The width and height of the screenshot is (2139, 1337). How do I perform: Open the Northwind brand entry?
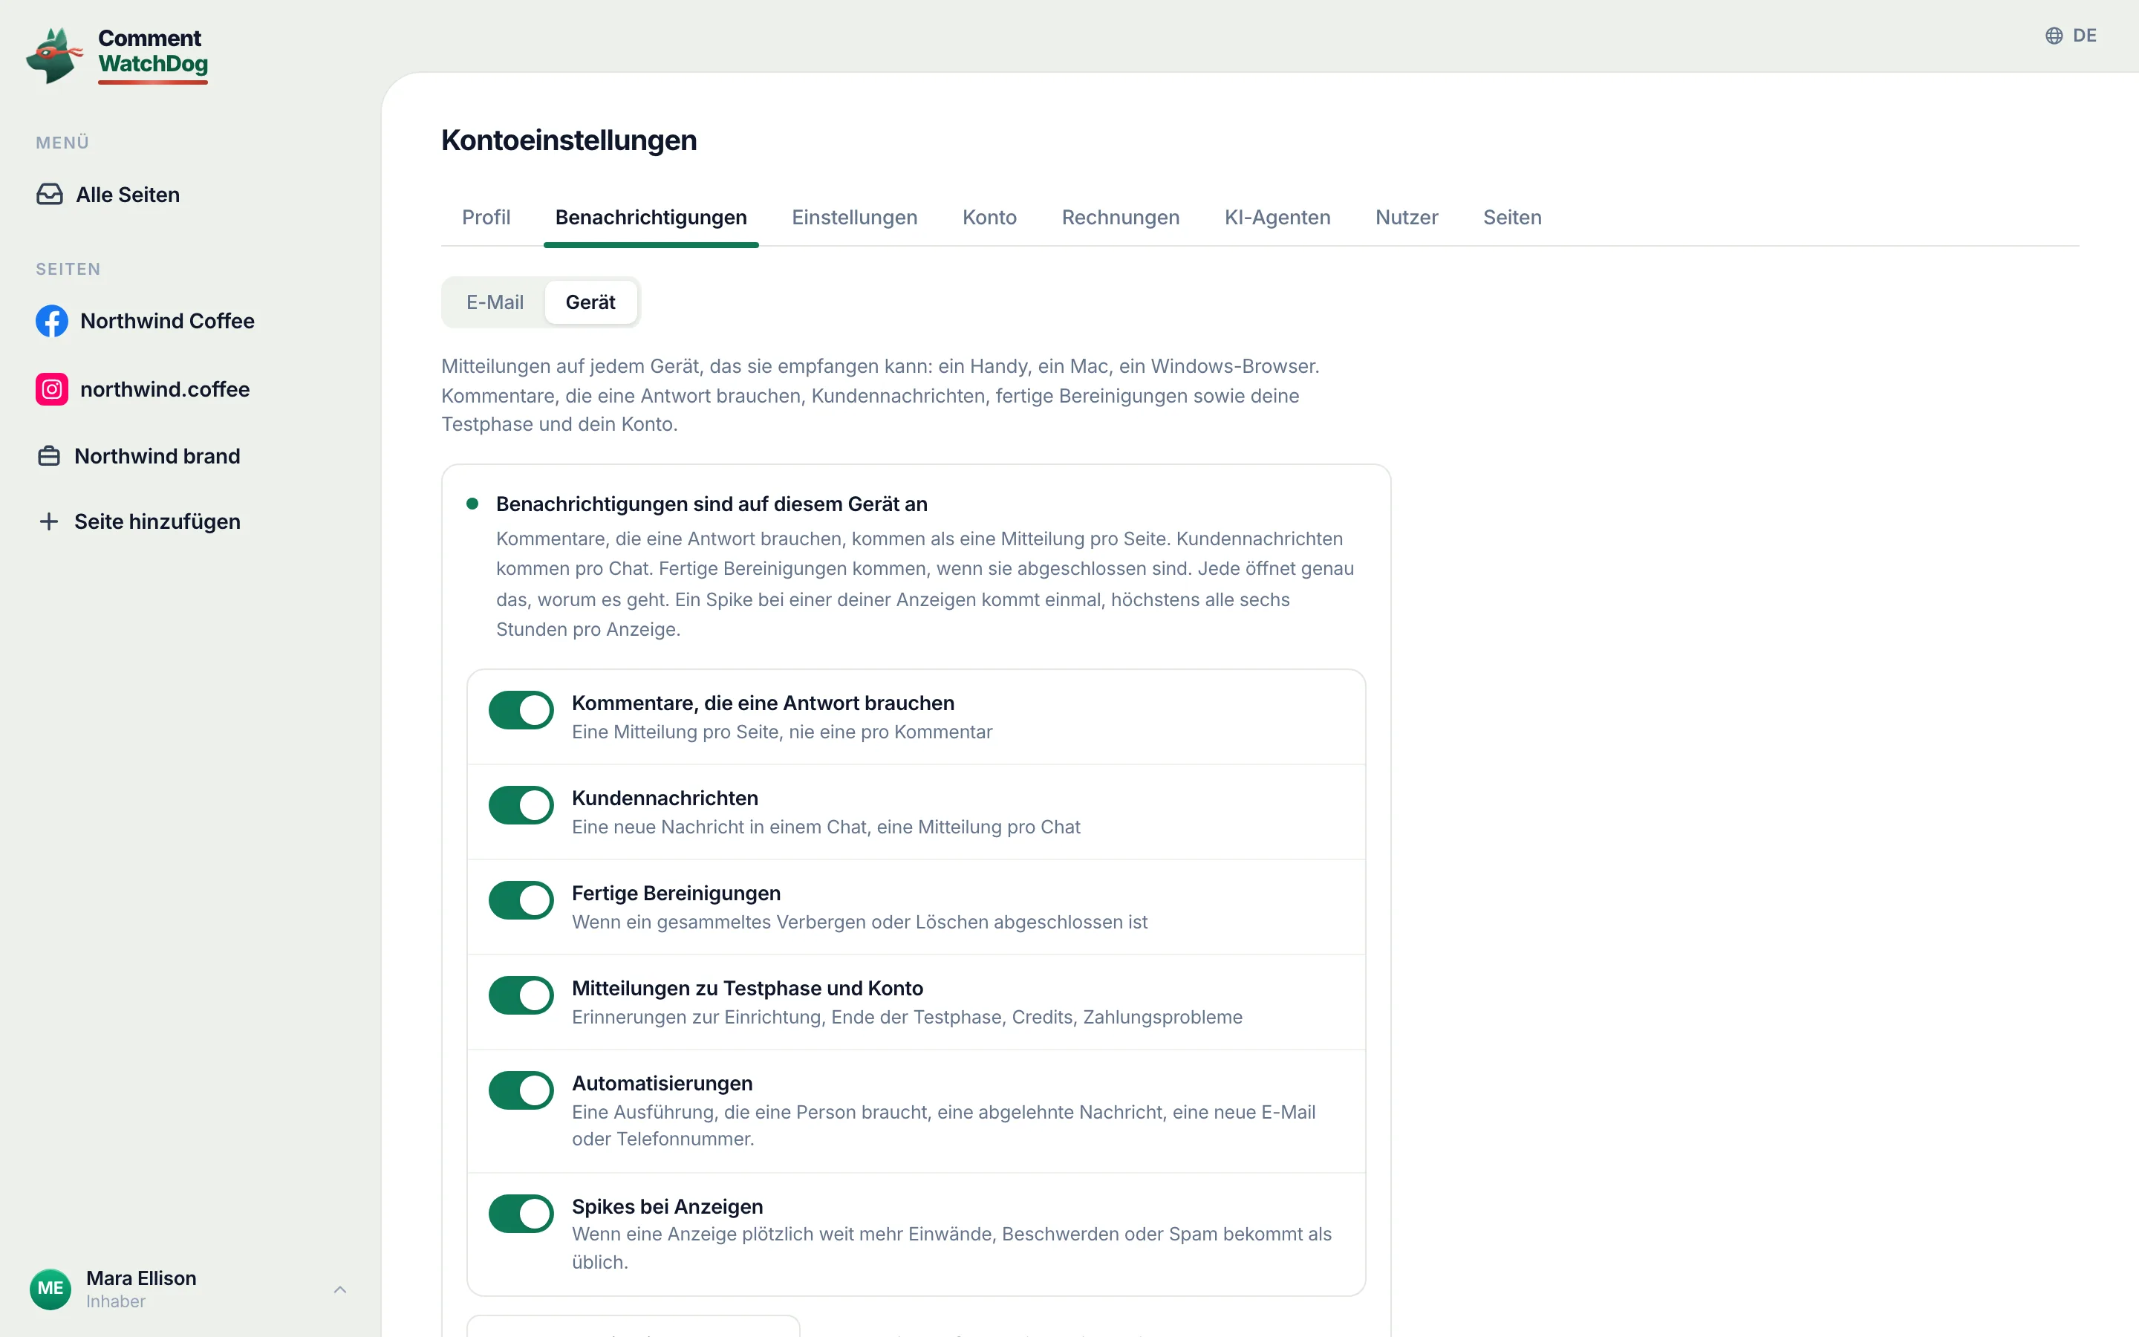(x=139, y=456)
